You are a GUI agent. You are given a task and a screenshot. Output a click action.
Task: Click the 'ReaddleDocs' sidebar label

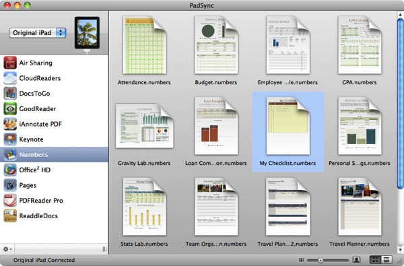tap(38, 215)
